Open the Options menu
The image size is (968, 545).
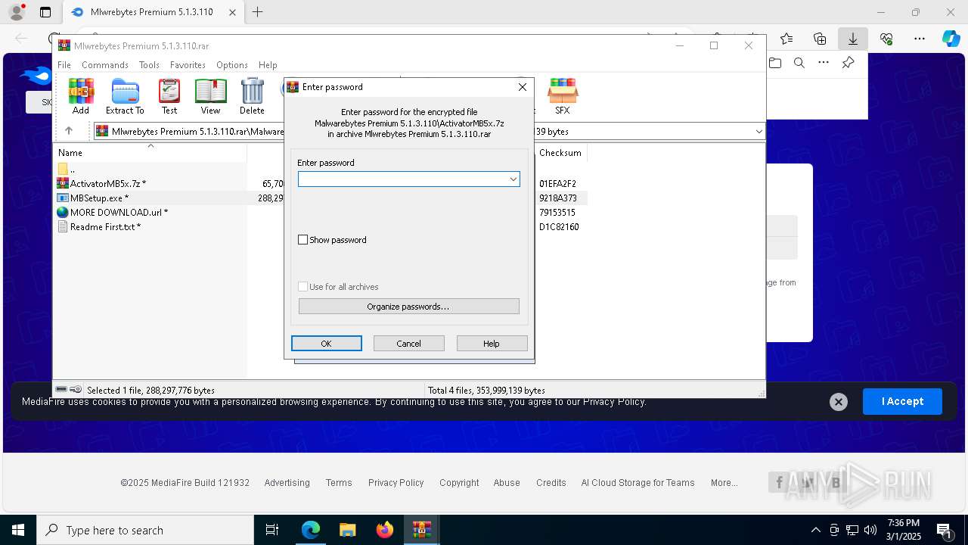coord(232,65)
